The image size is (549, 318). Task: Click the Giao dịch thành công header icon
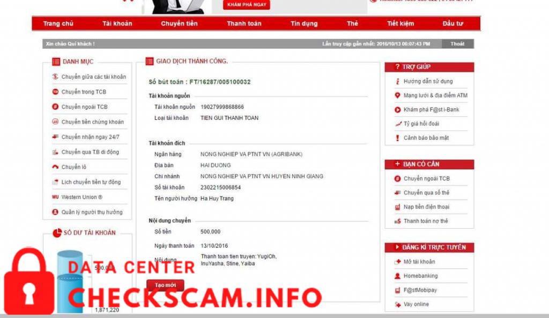click(x=150, y=61)
